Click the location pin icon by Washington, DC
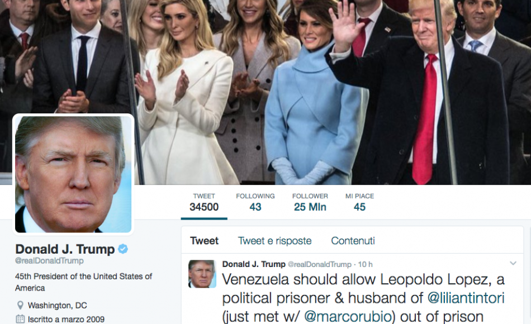 [20, 306]
